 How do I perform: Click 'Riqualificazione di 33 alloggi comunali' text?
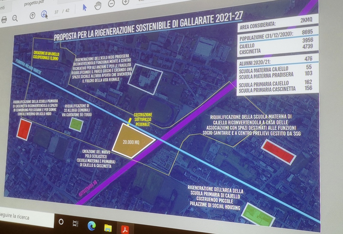coord(77,110)
